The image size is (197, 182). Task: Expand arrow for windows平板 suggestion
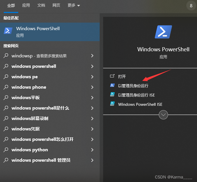[92, 98]
